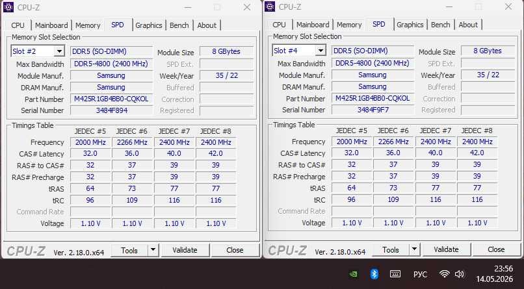Click the CPU-Z app icon in left window
The height and width of the screenshot is (289, 524).
tap(8, 7)
